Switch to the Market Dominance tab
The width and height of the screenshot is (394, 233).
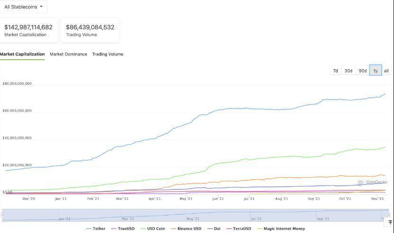[68, 54]
